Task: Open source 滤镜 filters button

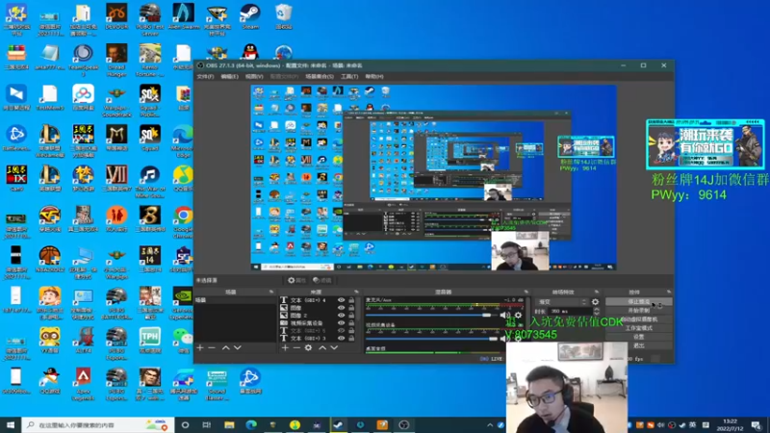Action: pos(322,280)
